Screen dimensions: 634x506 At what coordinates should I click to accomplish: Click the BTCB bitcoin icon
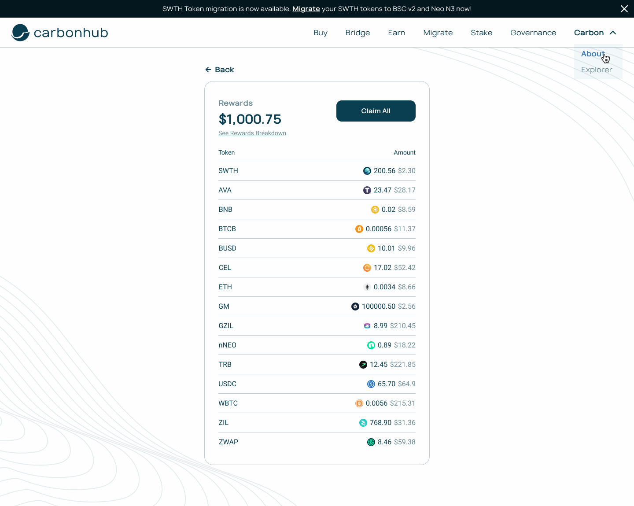click(359, 229)
